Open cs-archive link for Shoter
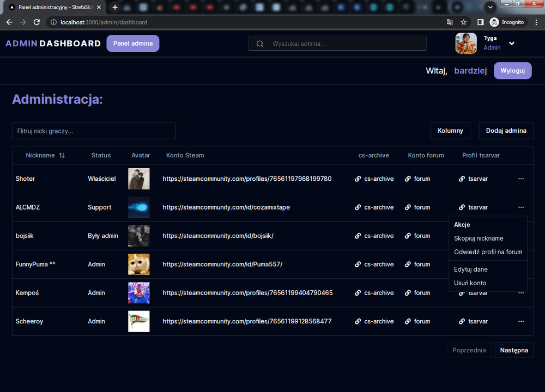This screenshot has height=392, width=545. [374, 179]
